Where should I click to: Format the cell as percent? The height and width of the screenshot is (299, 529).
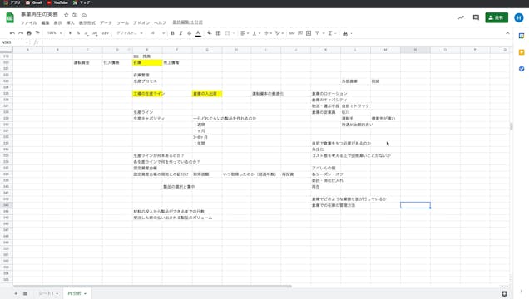point(78,33)
